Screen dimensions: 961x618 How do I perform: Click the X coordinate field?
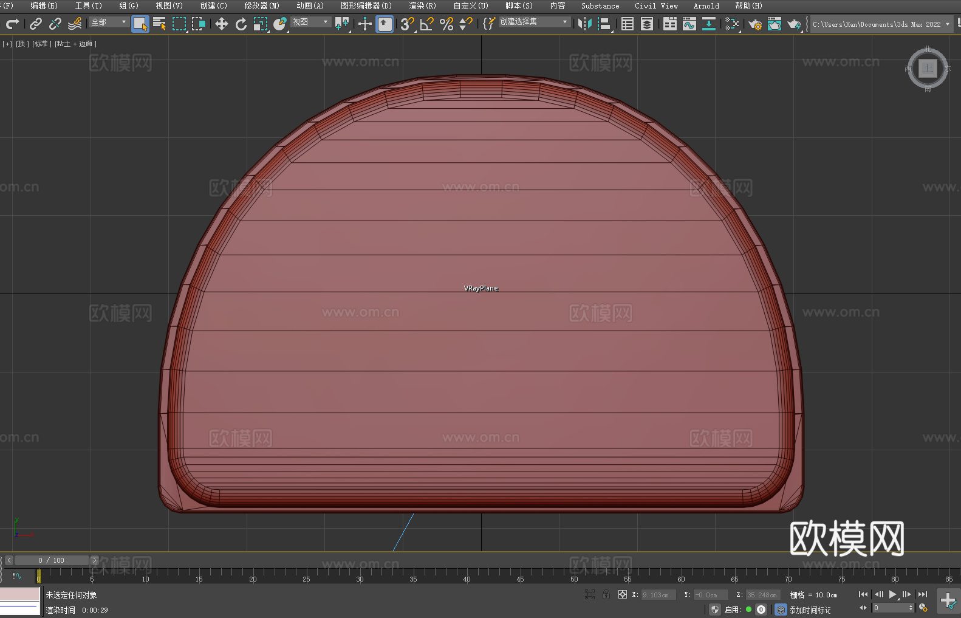(658, 595)
